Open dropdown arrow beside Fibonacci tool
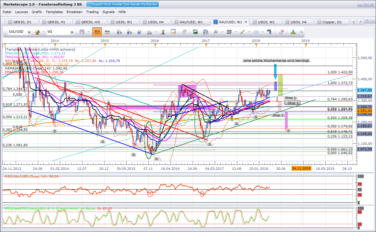Image resolution: width=376 pixels, height=232 pixels. pos(235,32)
